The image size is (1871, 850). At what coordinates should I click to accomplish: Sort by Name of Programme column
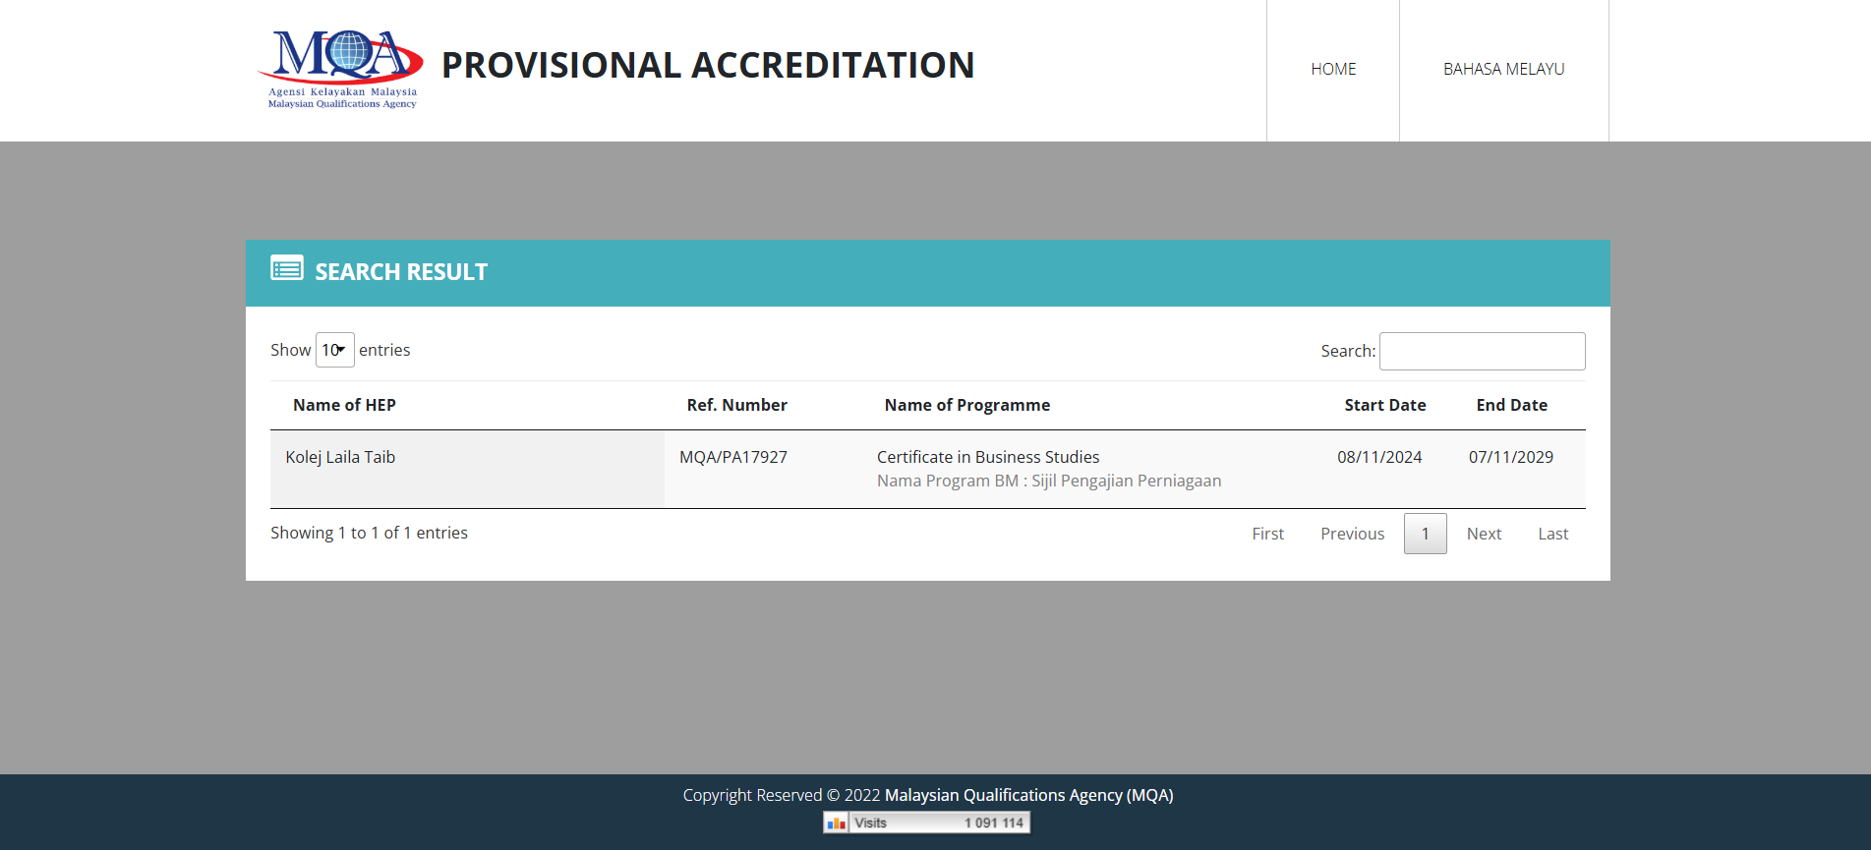pyautogui.click(x=966, y=405)
